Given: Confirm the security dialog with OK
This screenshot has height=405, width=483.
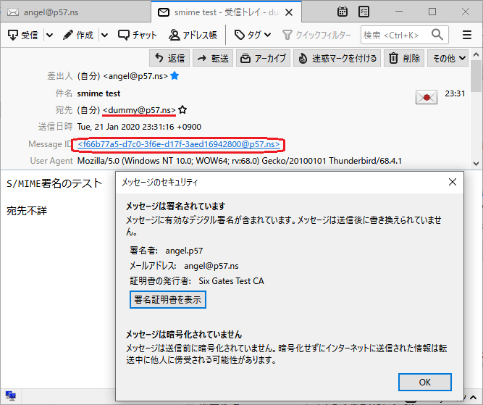Looking at the screenshot, I should pos(425,383).
